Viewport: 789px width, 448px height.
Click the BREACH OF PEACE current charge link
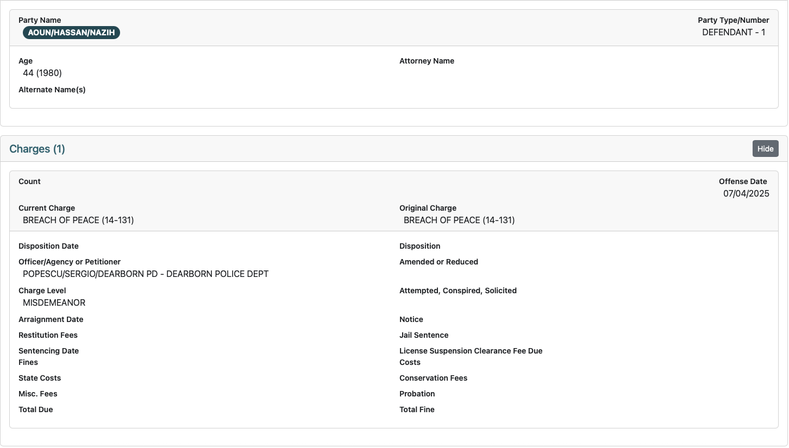tap(78, 220)
